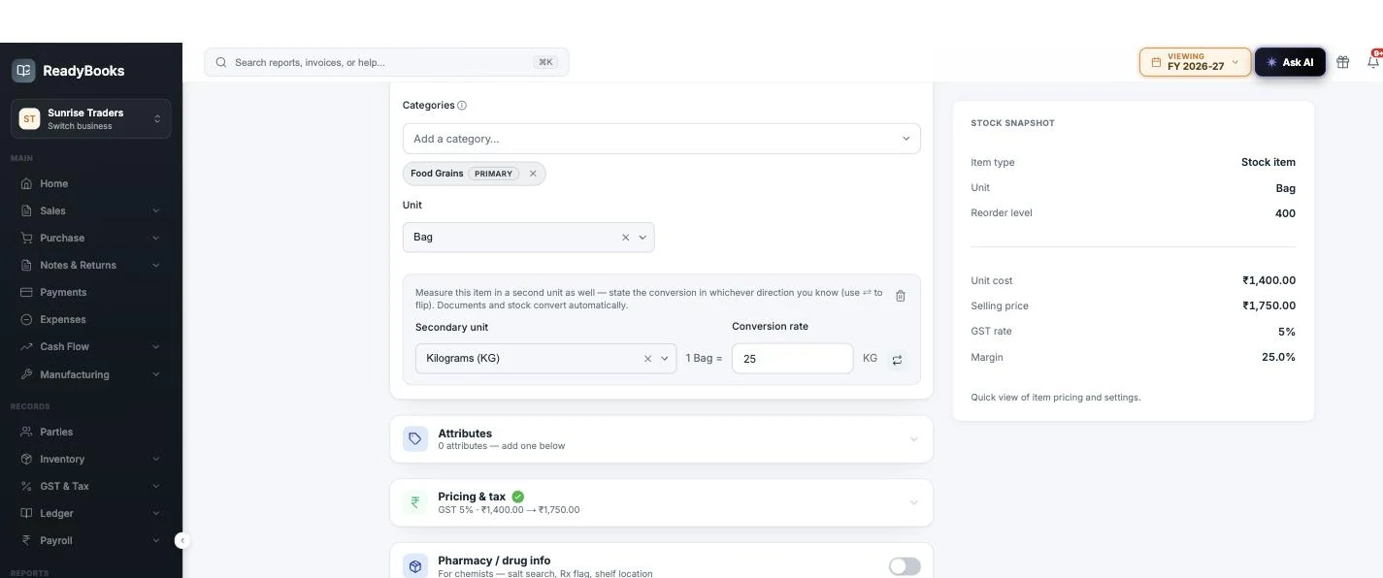
Task: Open the FY 2026-27 viewing dropdown
Action: pos(1195,62)
